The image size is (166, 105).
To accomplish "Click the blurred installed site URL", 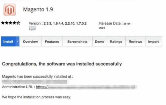I will [35, 82].
